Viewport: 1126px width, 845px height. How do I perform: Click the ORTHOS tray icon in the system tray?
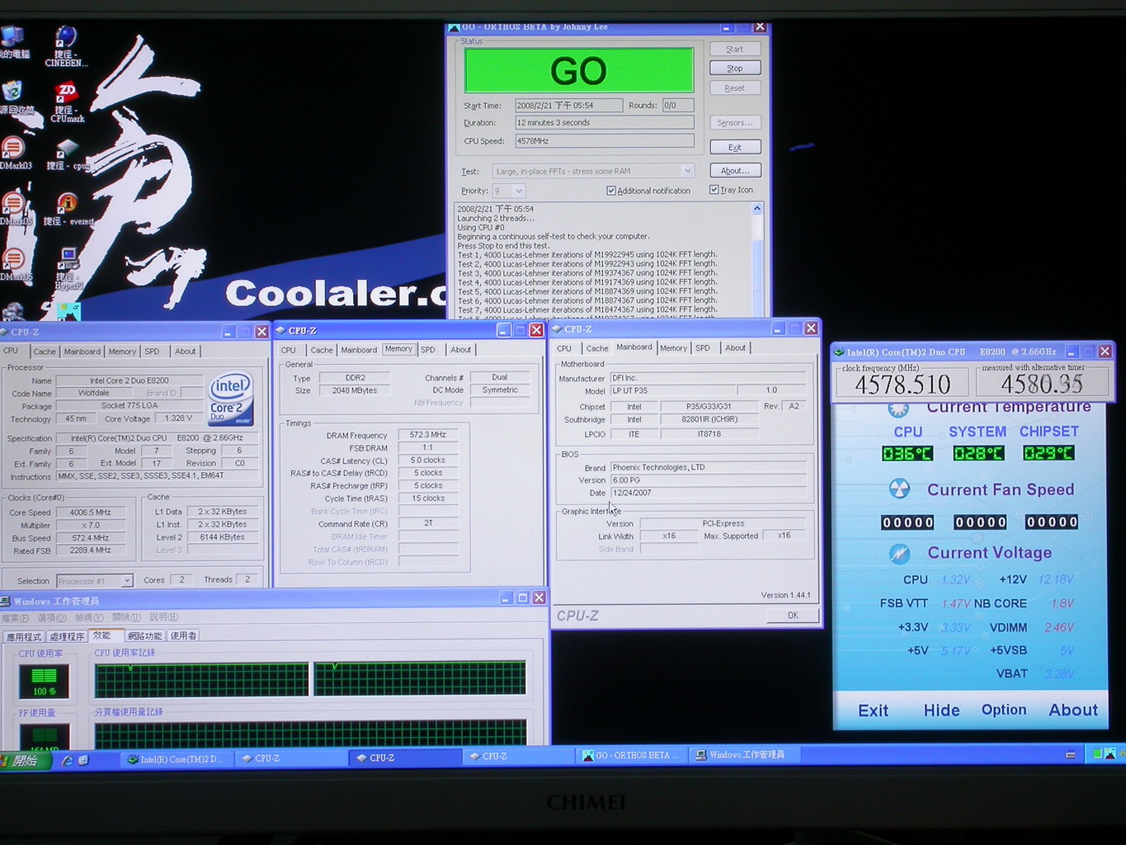1110,753
